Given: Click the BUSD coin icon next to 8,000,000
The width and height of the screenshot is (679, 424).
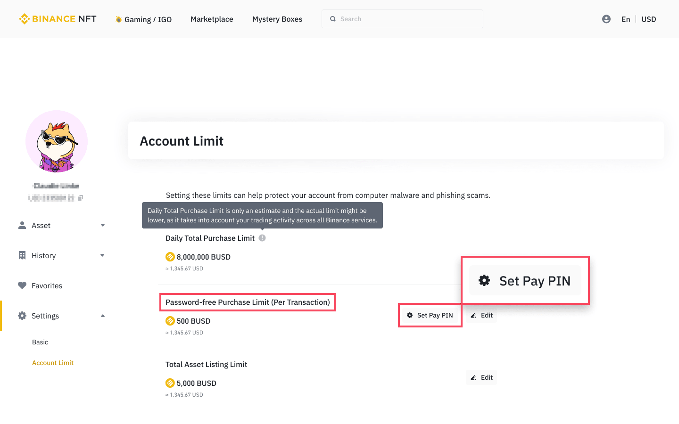Looking at the screenshot, I should click(x=170, y=257).
